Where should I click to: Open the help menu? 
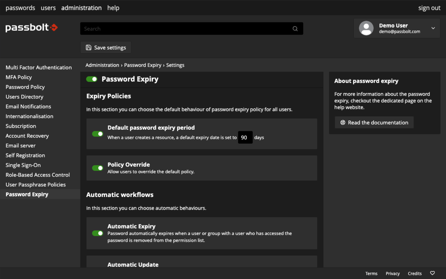[x=113, y=7]
